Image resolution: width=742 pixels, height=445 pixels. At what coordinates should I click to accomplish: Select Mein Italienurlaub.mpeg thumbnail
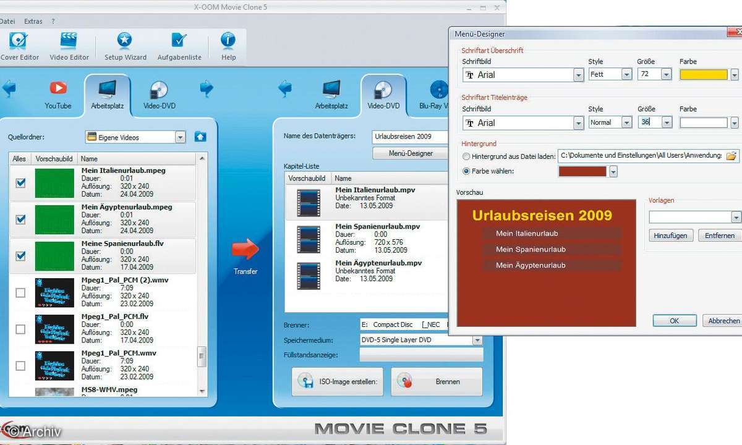tap(54, 183)
